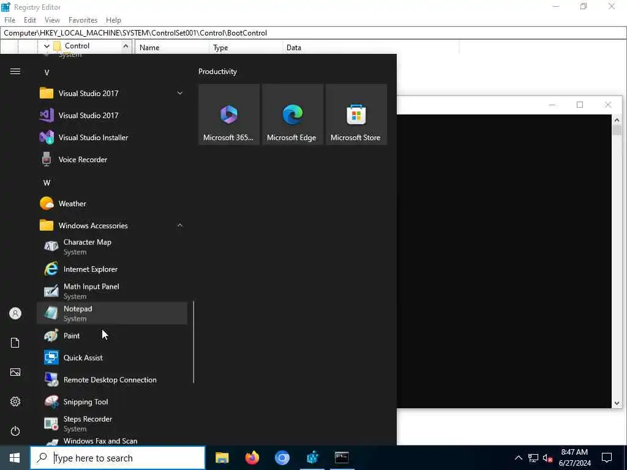This screenshot has height=470, width=627.
Task: Open Edit menu in Registry Editor
Action: click(30, 20)
